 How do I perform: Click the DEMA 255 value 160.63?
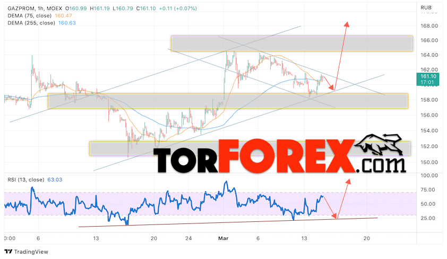pyautogui.click(x=67, y=23)
